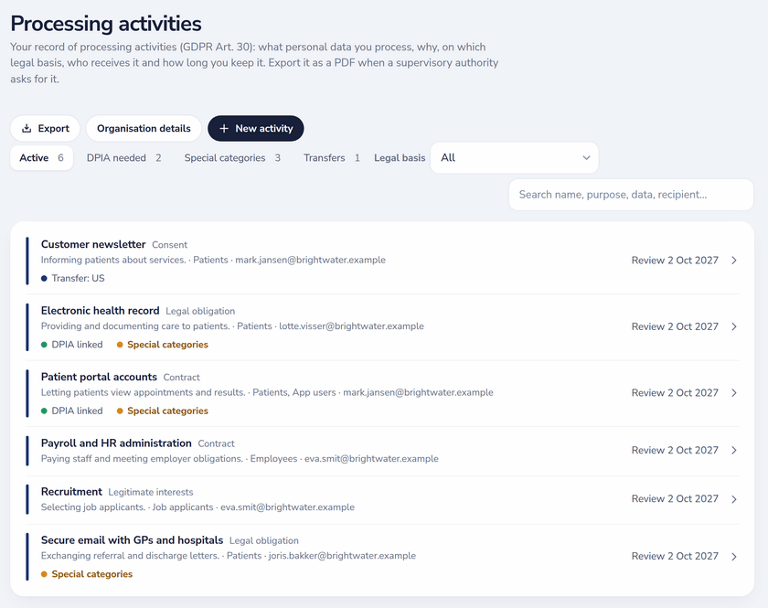Open the Recruitment activity title
This screenshot has width=768, height=608.
71,491
